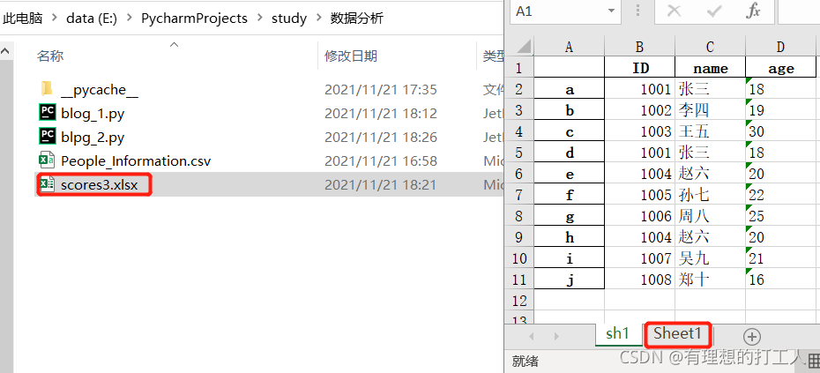Select the file name blpg_2.py

point(93,137)
